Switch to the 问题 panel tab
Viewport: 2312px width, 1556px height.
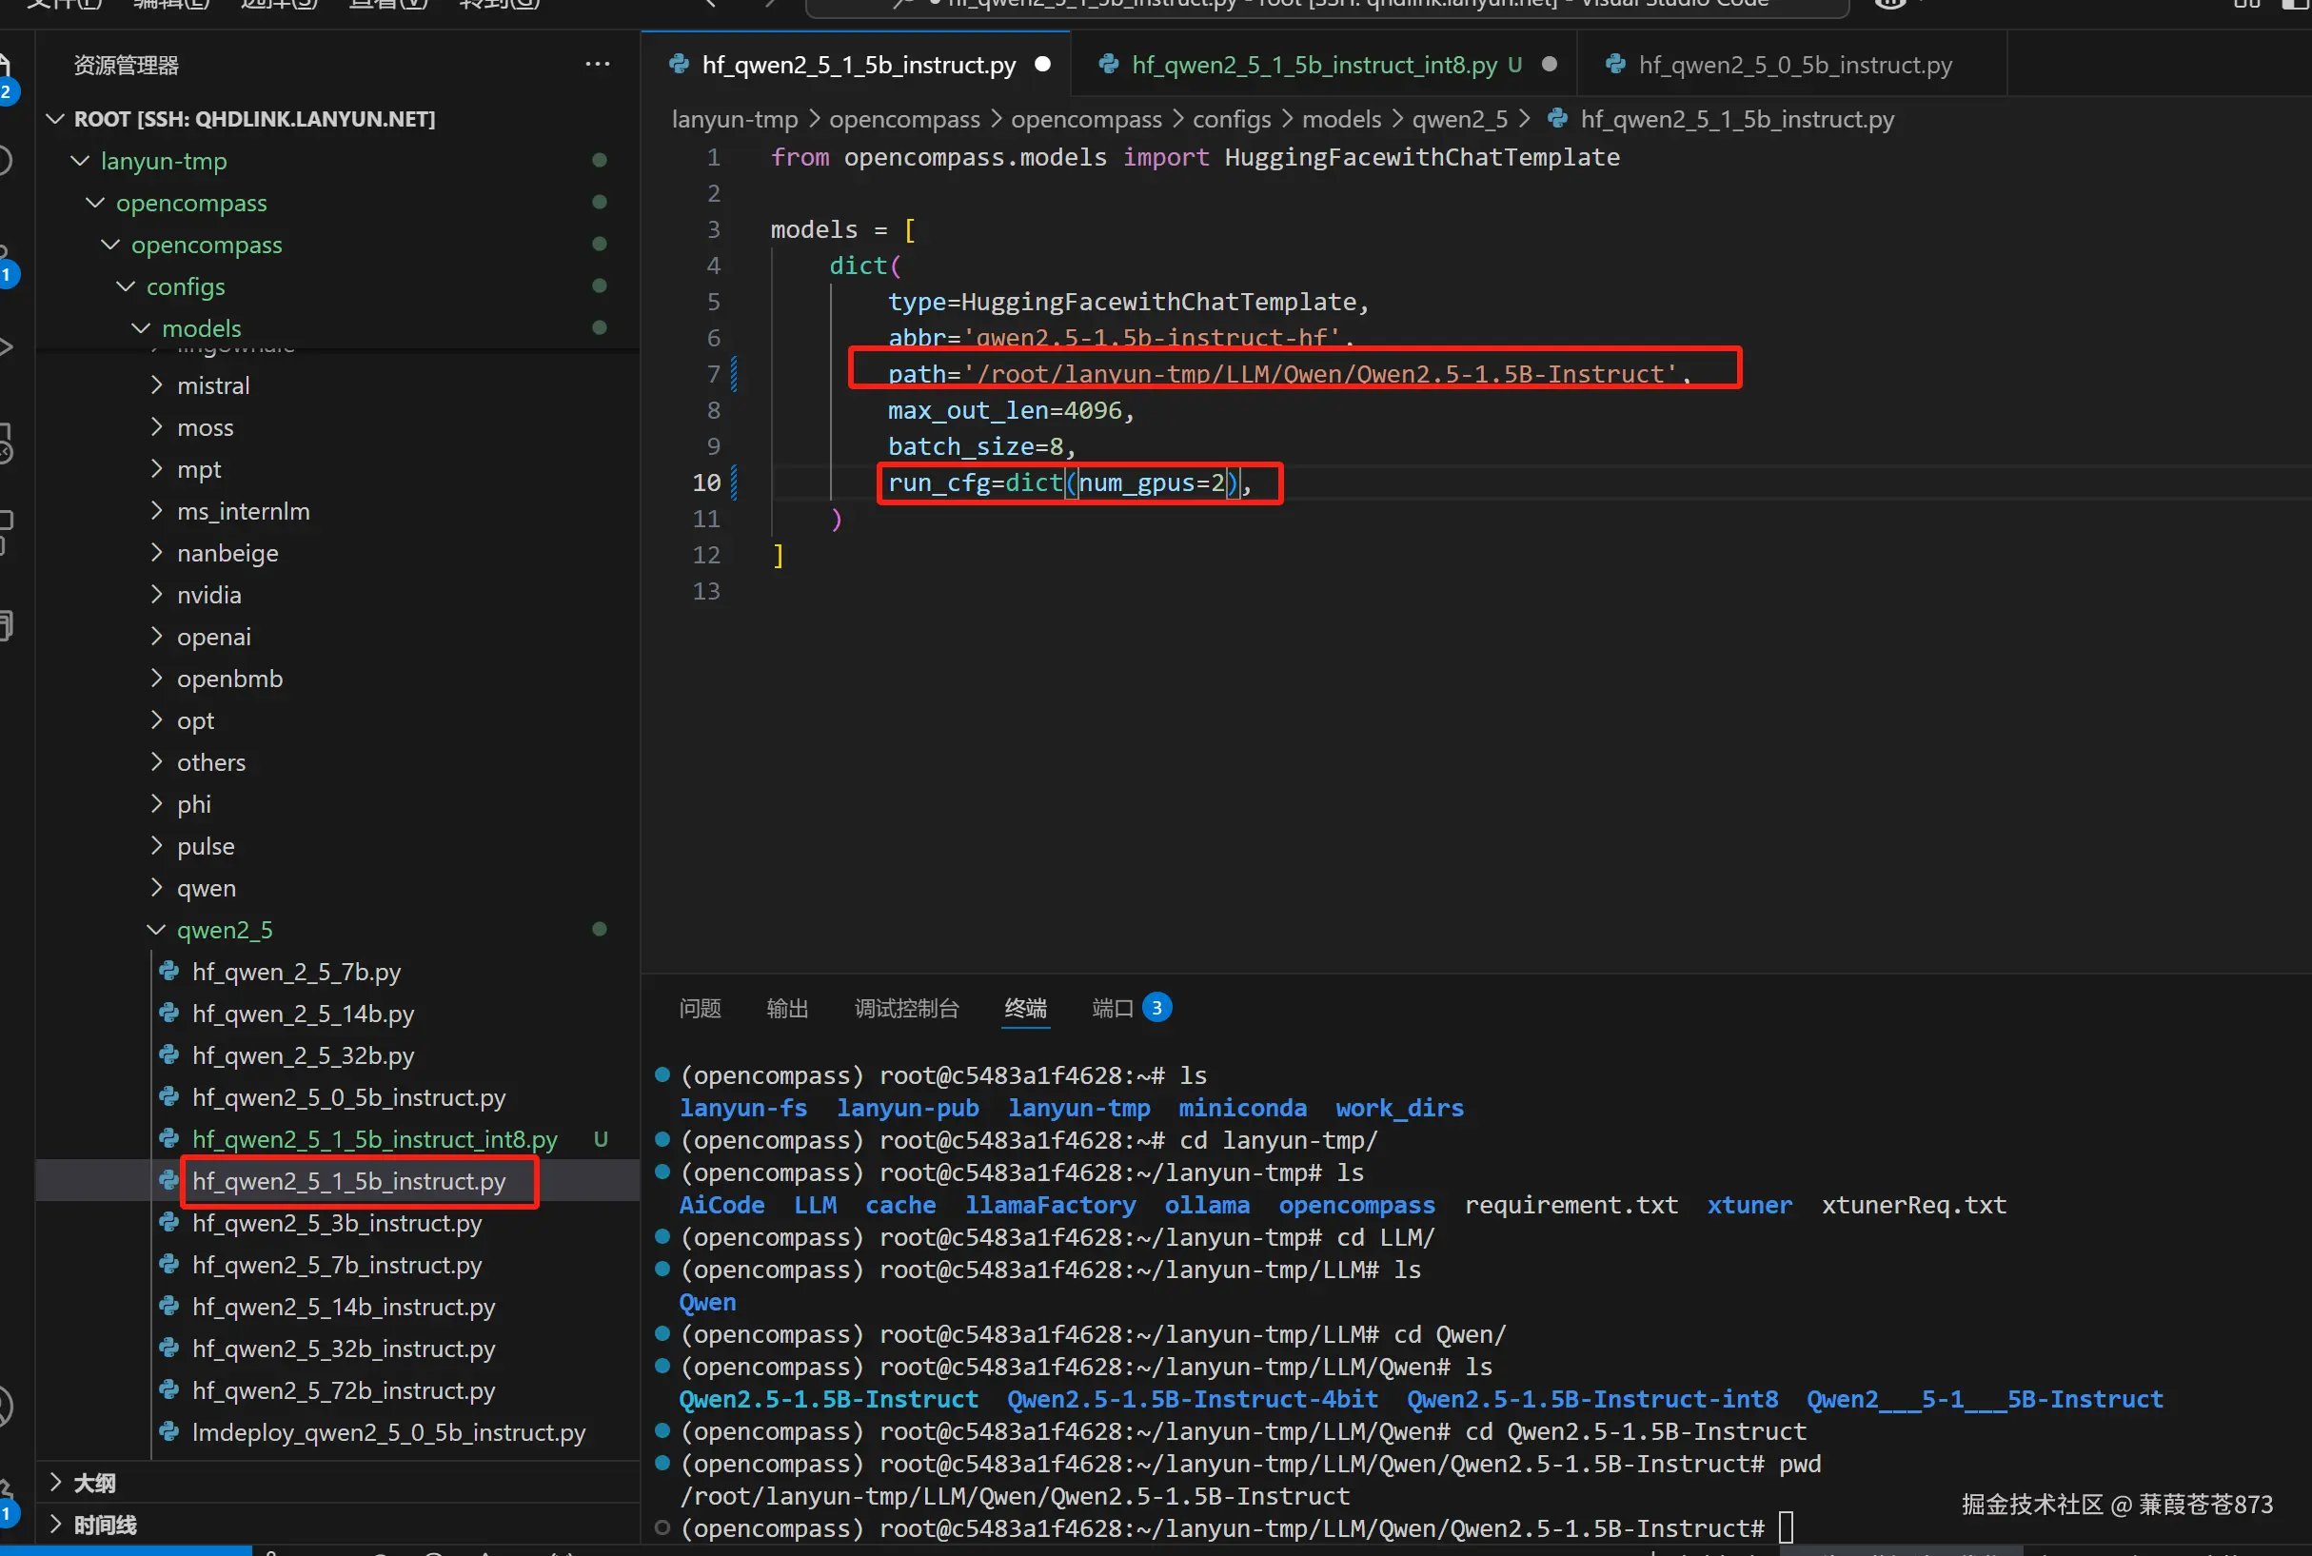point(700,1008)
